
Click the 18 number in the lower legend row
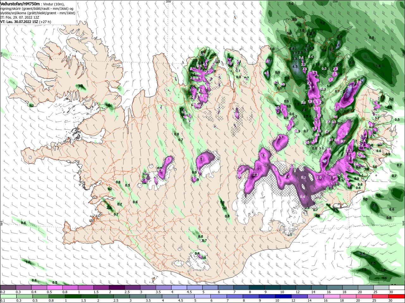coord(342,301)
